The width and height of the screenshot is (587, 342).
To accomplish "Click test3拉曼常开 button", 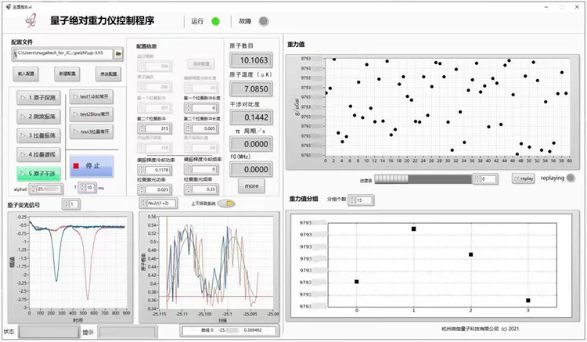I will pos(92,131).
